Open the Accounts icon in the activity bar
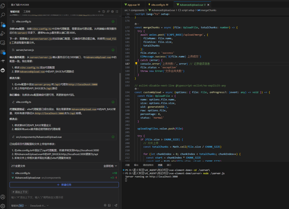The height and width of the screenshot is (209, 289). 3,197
